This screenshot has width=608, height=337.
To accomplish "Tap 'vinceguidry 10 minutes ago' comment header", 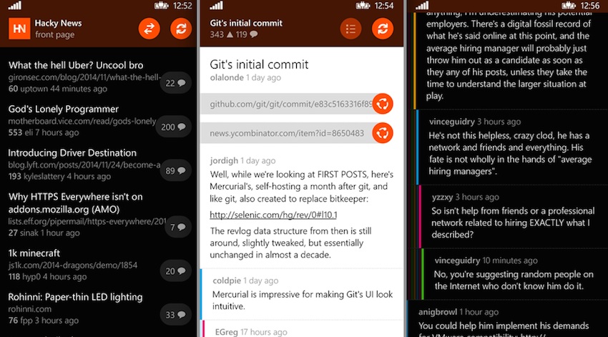I will click(486, 260).
